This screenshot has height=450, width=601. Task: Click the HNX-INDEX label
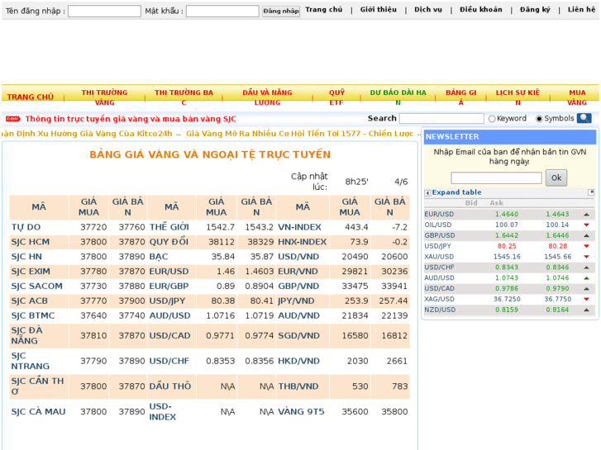click(x=302, y=242)
